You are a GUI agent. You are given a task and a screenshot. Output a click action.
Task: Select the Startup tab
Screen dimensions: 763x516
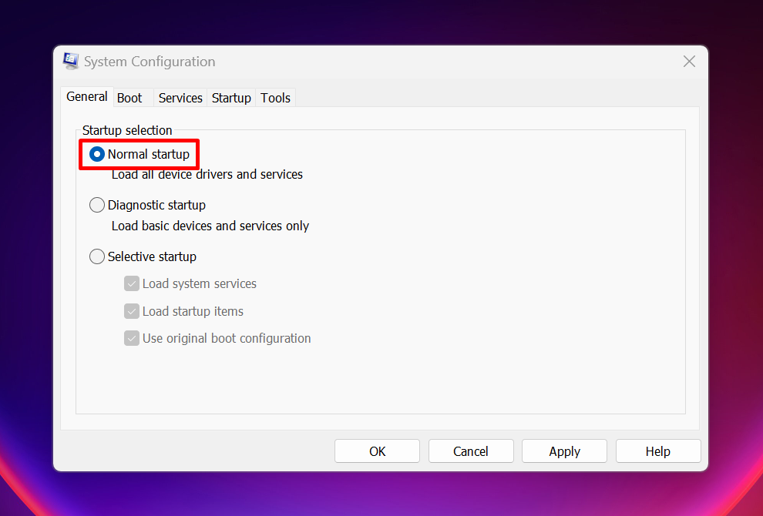coord(230,98)
